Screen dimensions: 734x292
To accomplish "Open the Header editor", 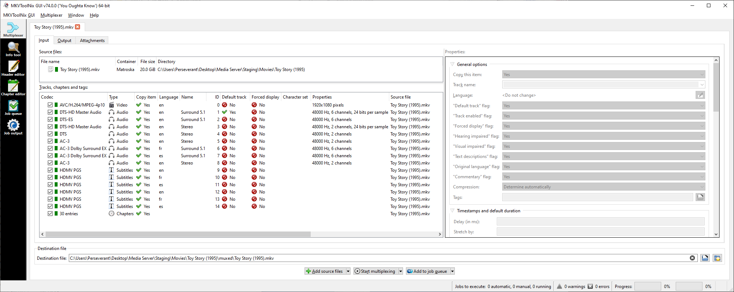I will pos(13,68).
